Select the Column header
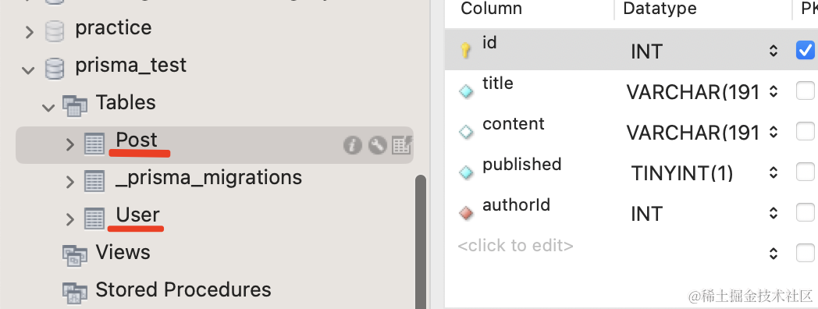The image size is (818, 309). (x=492, y=9)
